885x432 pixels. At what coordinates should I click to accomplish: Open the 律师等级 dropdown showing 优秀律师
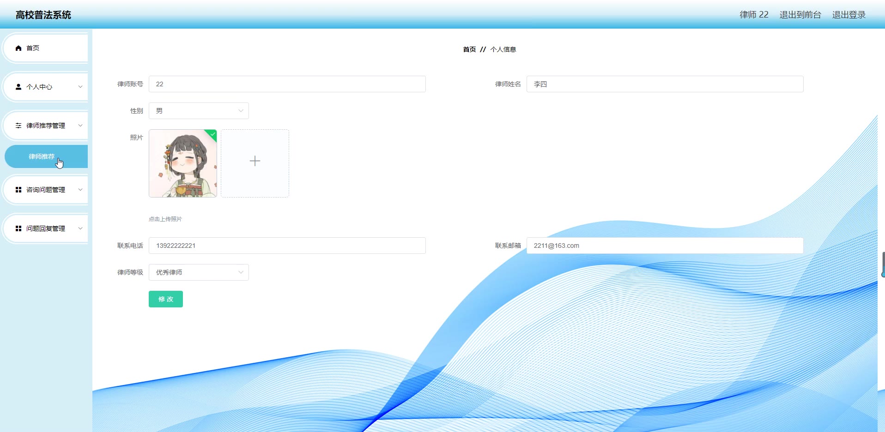(199, 272)
